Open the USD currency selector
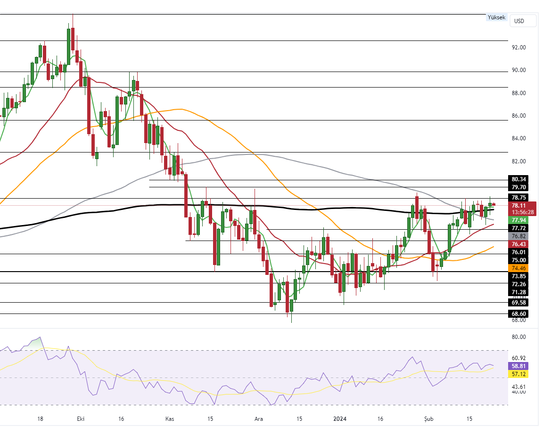Screen dimensions: 543x442 pyautogui.click(x=523, y=21)
